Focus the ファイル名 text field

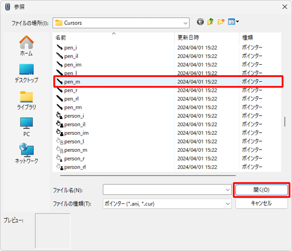pyautogui.click(x=164, y=190)
